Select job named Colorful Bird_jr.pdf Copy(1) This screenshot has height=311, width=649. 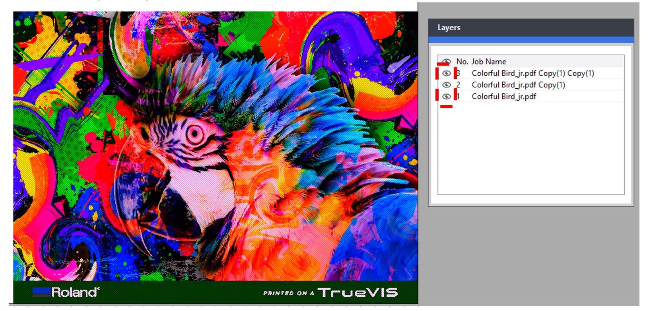(518, 85)
